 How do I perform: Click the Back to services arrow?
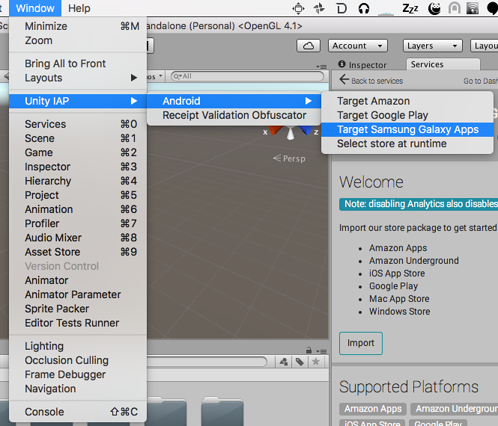click(x=344, y=80)
